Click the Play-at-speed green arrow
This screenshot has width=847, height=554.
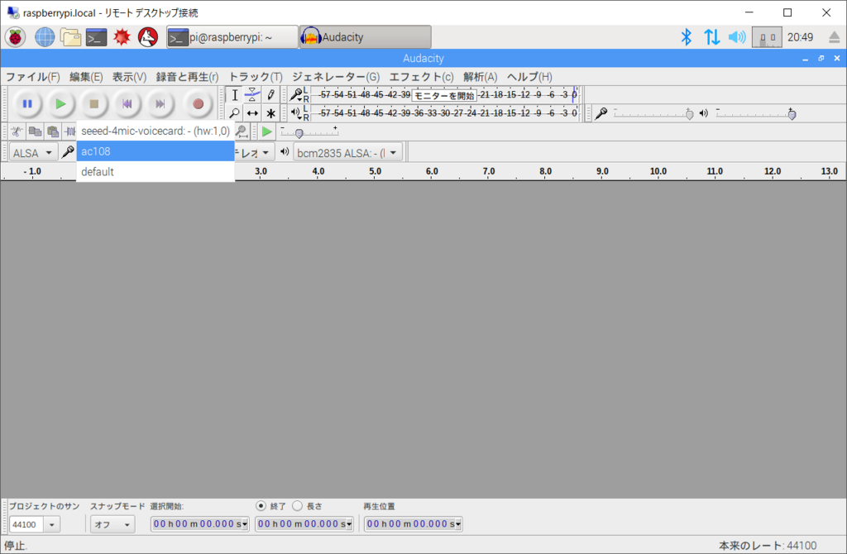(266, 131)
